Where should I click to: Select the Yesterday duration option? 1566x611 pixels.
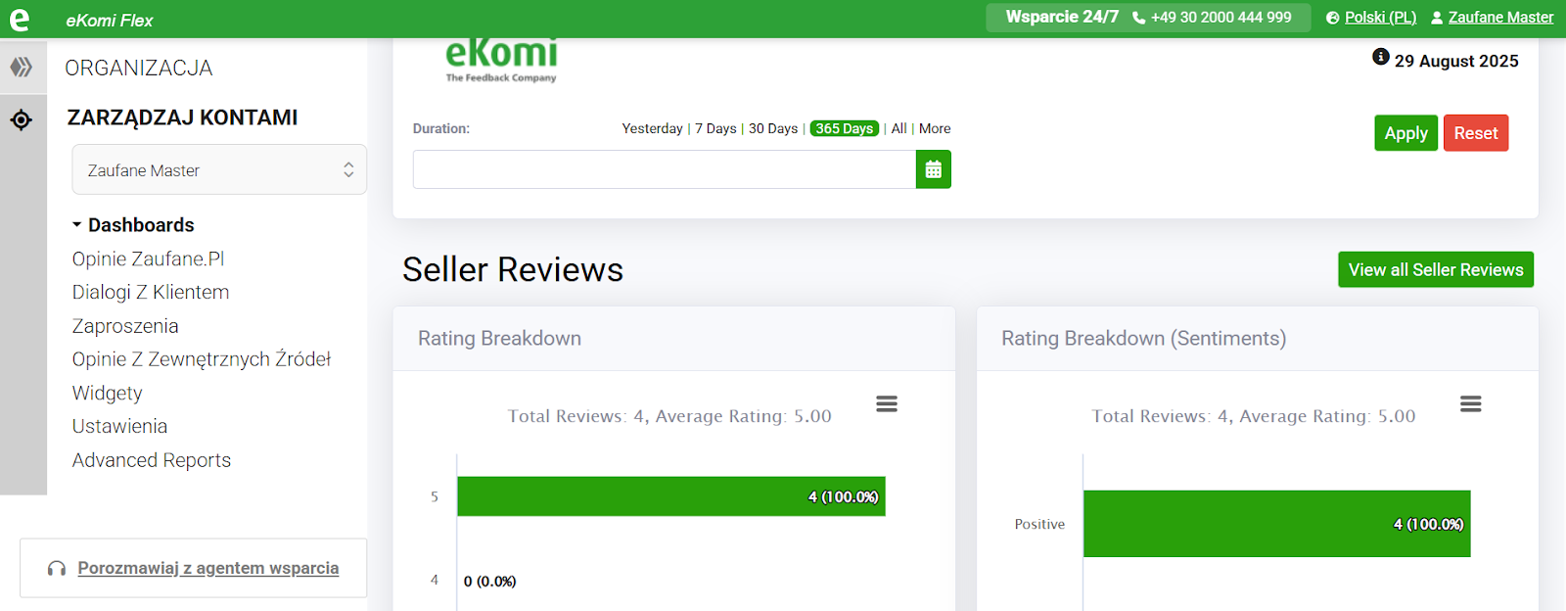click(x=652, y=128)
